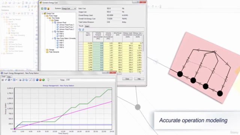Click results table vertical scrollbar

tap(143, 52)
